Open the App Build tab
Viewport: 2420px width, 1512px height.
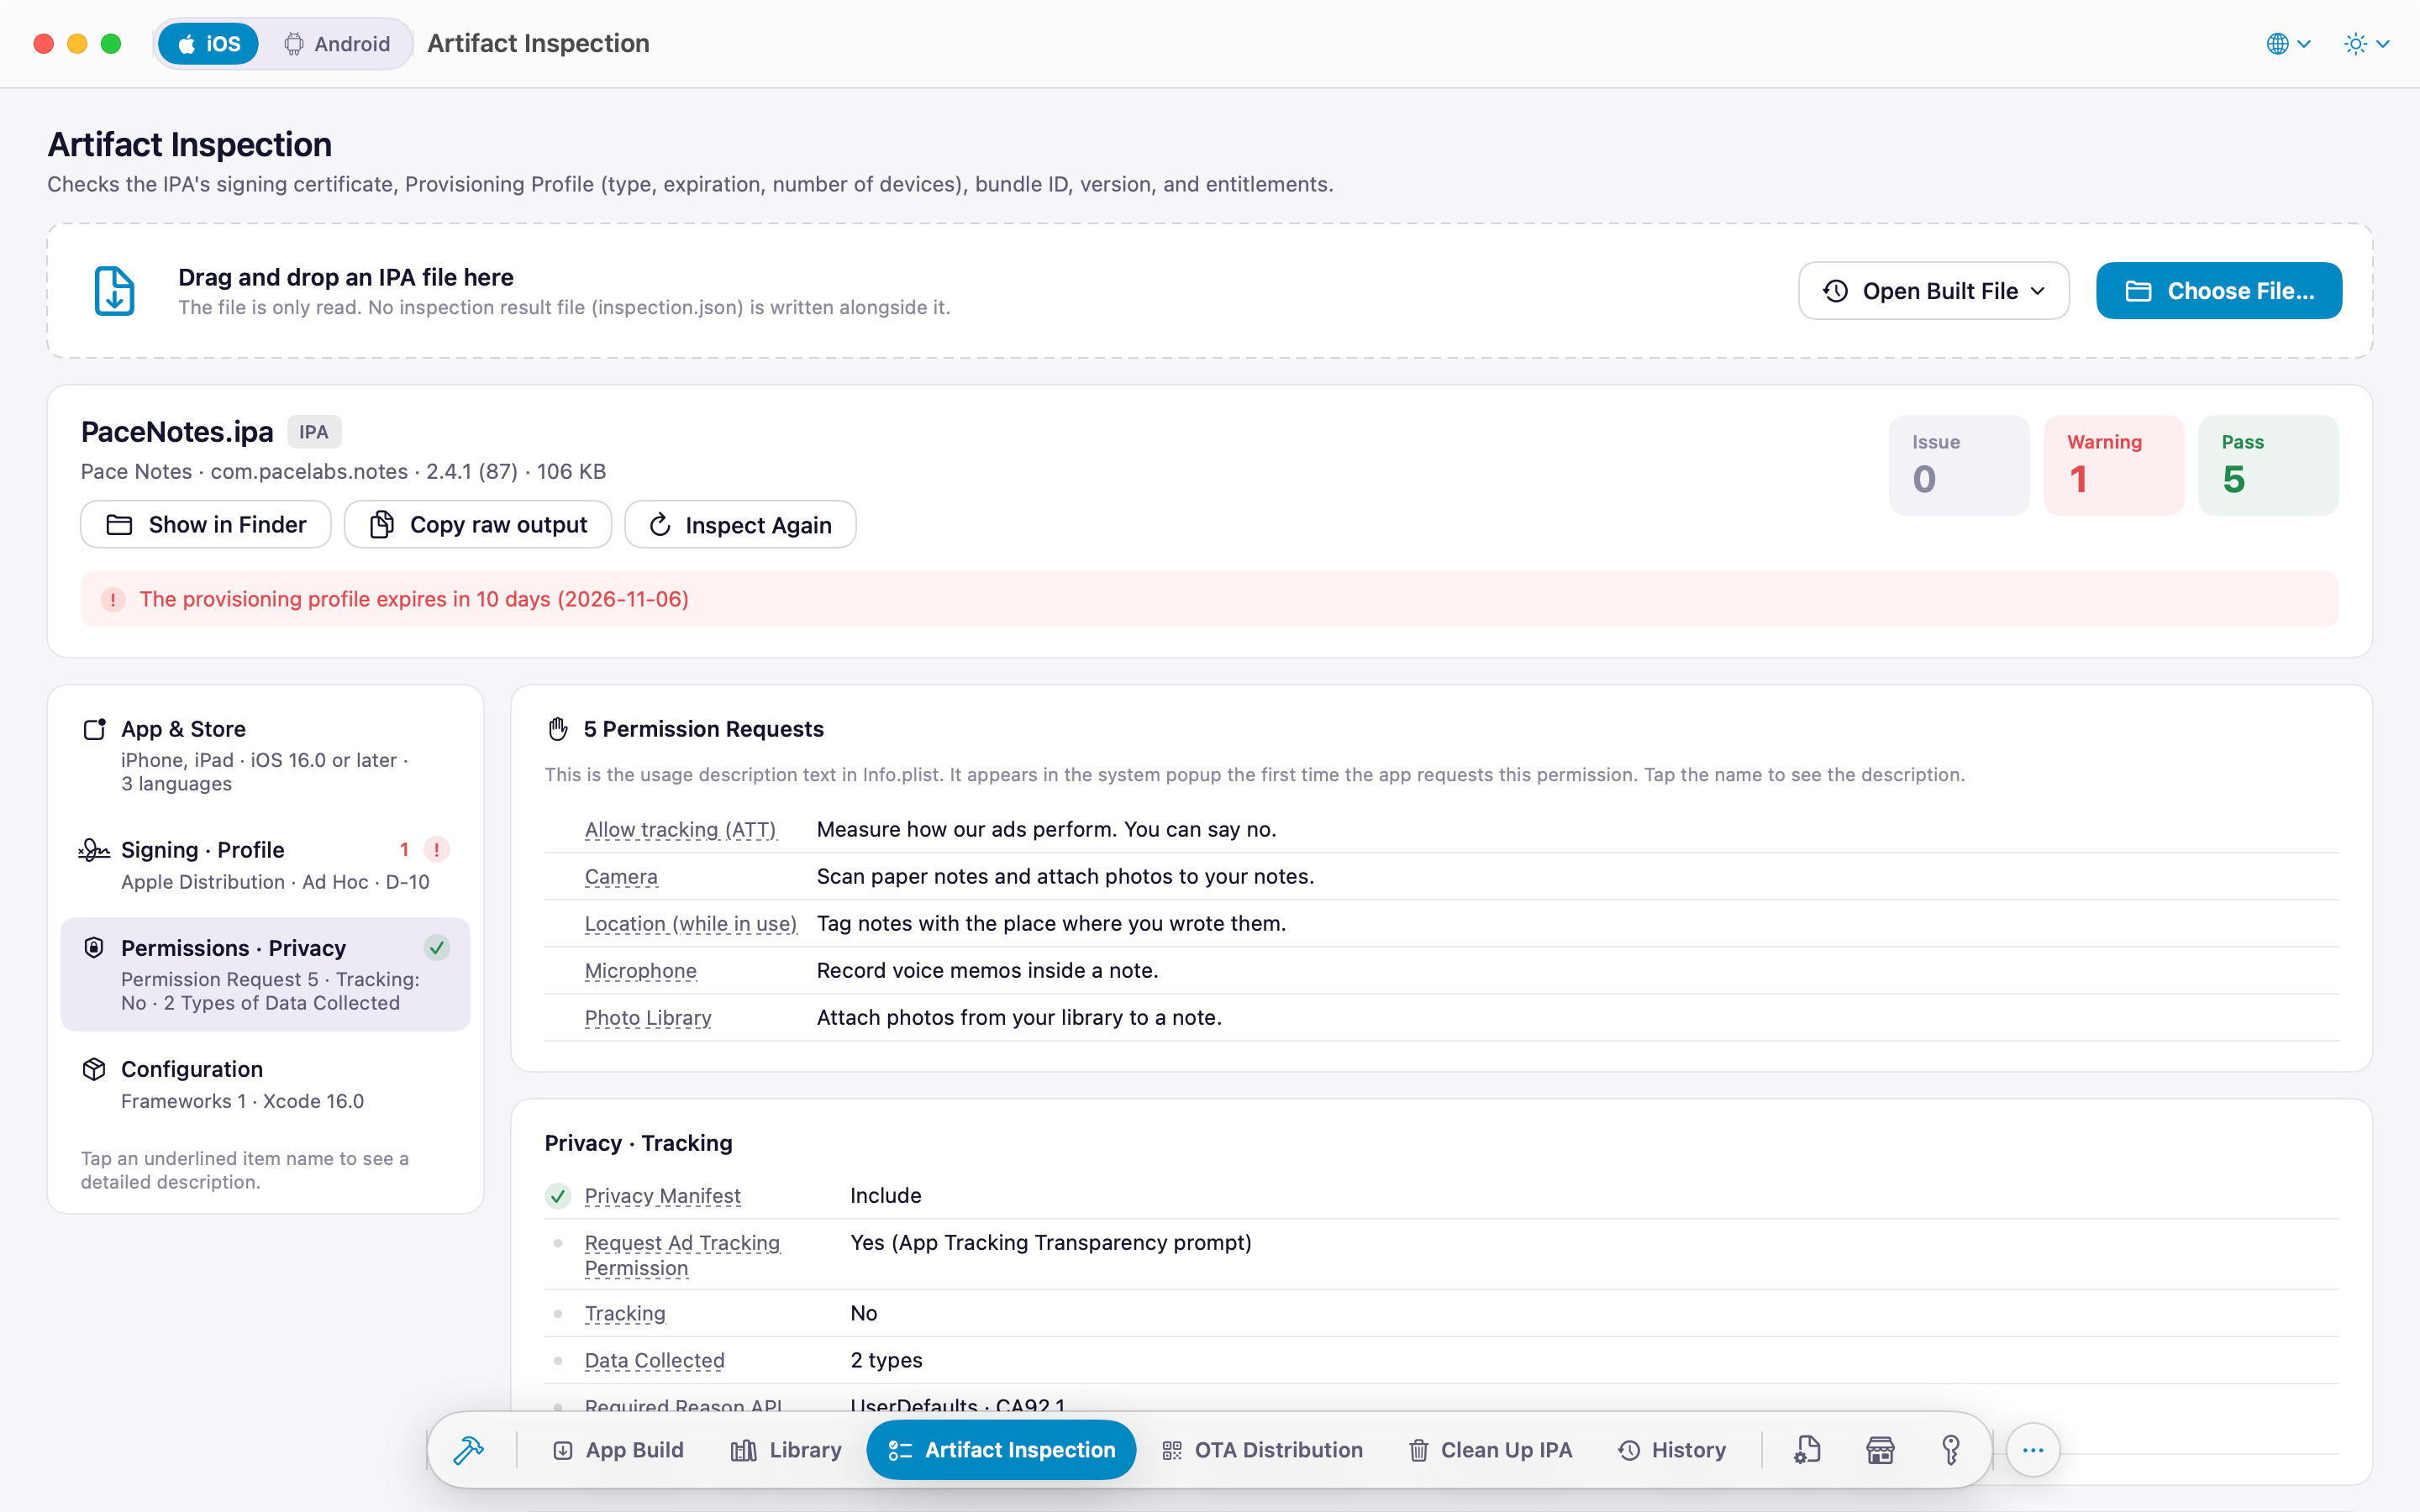(618, 1449)
